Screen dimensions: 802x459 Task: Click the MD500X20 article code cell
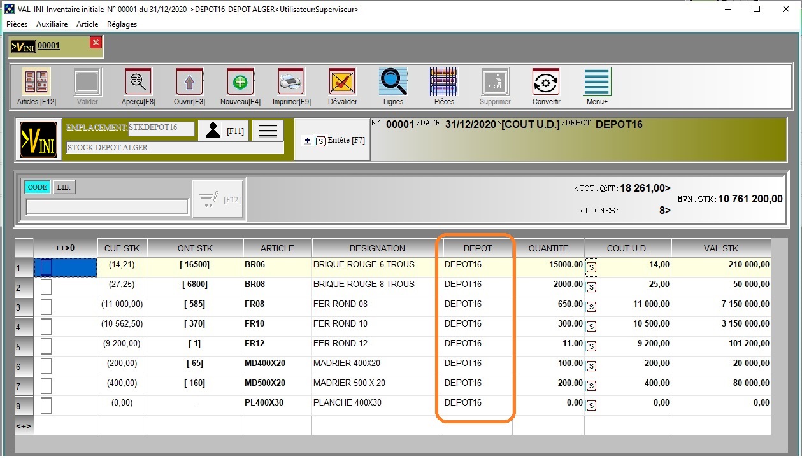pyautogui.click(x=278, y=386)
